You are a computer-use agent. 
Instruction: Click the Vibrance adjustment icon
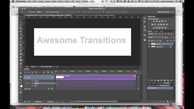(166, 21)
